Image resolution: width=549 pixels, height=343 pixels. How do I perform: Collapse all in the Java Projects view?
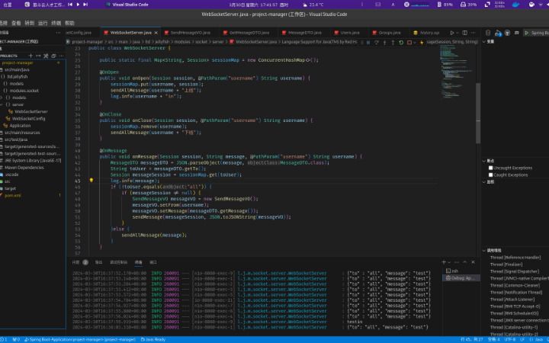(53, 56)
